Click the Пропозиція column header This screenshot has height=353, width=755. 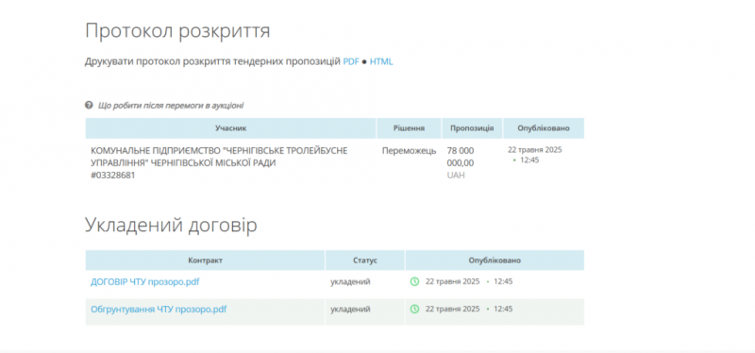click(x=472, y=128)
